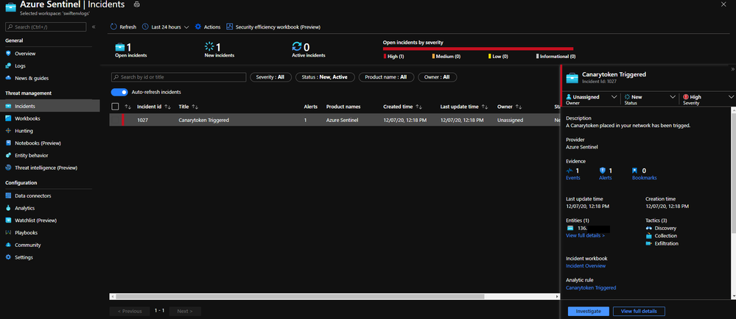Click the View full details > entities link
736x319 pixels.
585,235
